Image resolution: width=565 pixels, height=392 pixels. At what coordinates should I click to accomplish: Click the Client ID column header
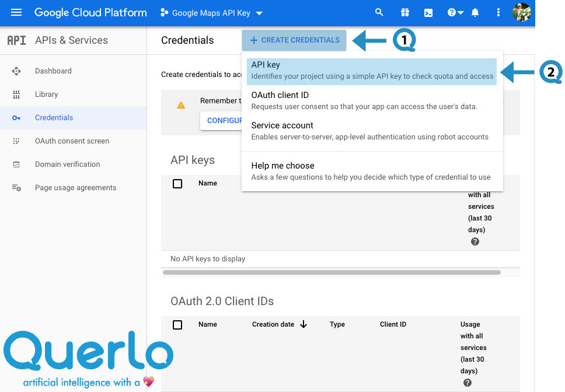pyautogui.click(x=393, y=324)
